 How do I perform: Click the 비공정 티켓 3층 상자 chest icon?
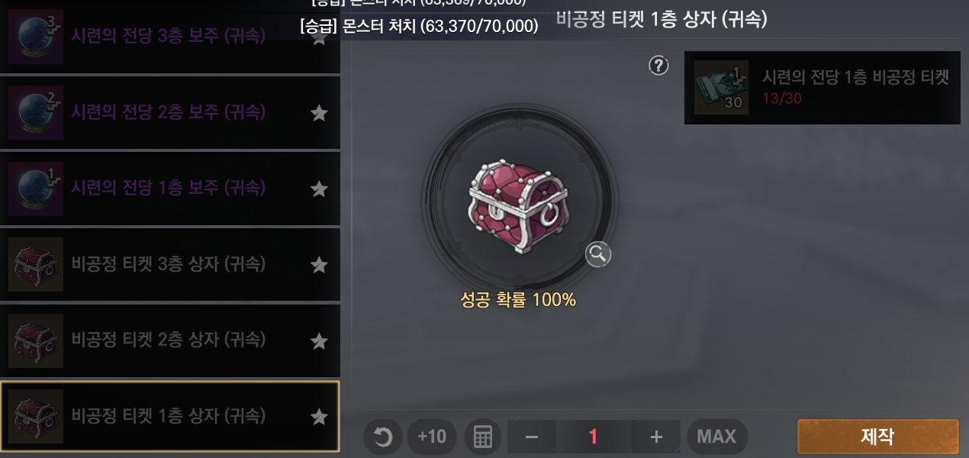pyautogui.click(x=35, y=264)
